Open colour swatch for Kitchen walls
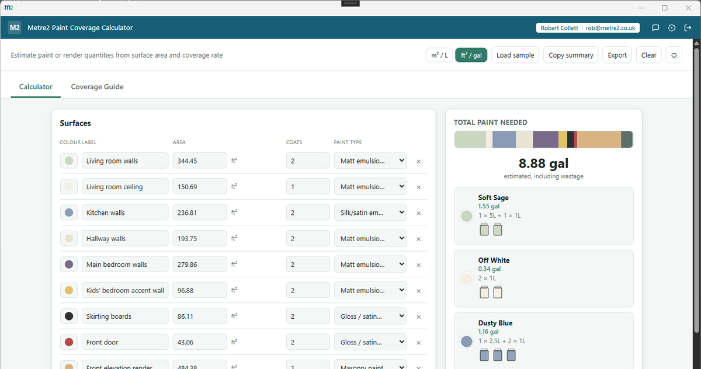The width and height of the screenshot is (701, 369). (x=69, y=213)
